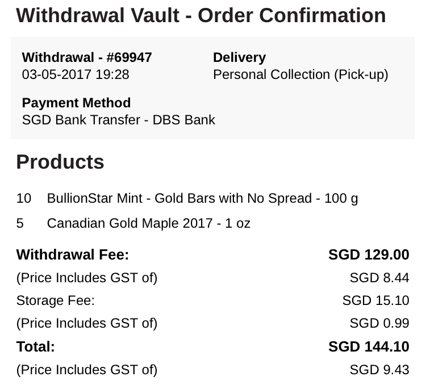Click the Storage Fee label
Screen dimensions: 426x389
(x=56, y=300)
